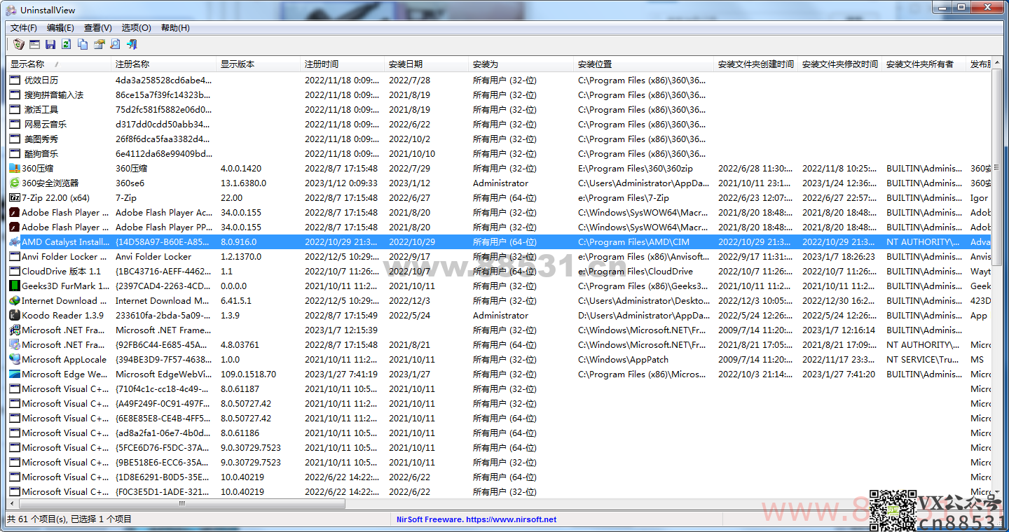
Task: Open the 帮助(H) menu
Action: pyautogui.click(x=175, y=28)
